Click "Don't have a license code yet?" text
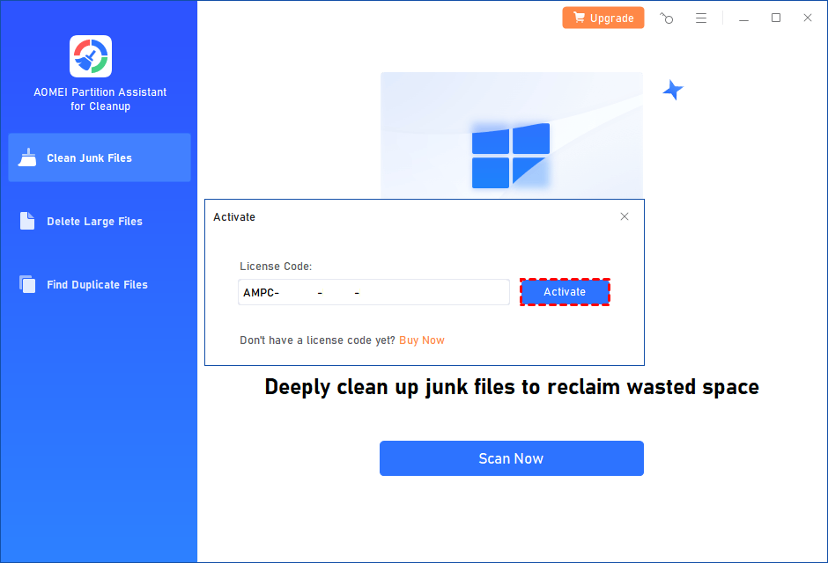 (317, 340)
